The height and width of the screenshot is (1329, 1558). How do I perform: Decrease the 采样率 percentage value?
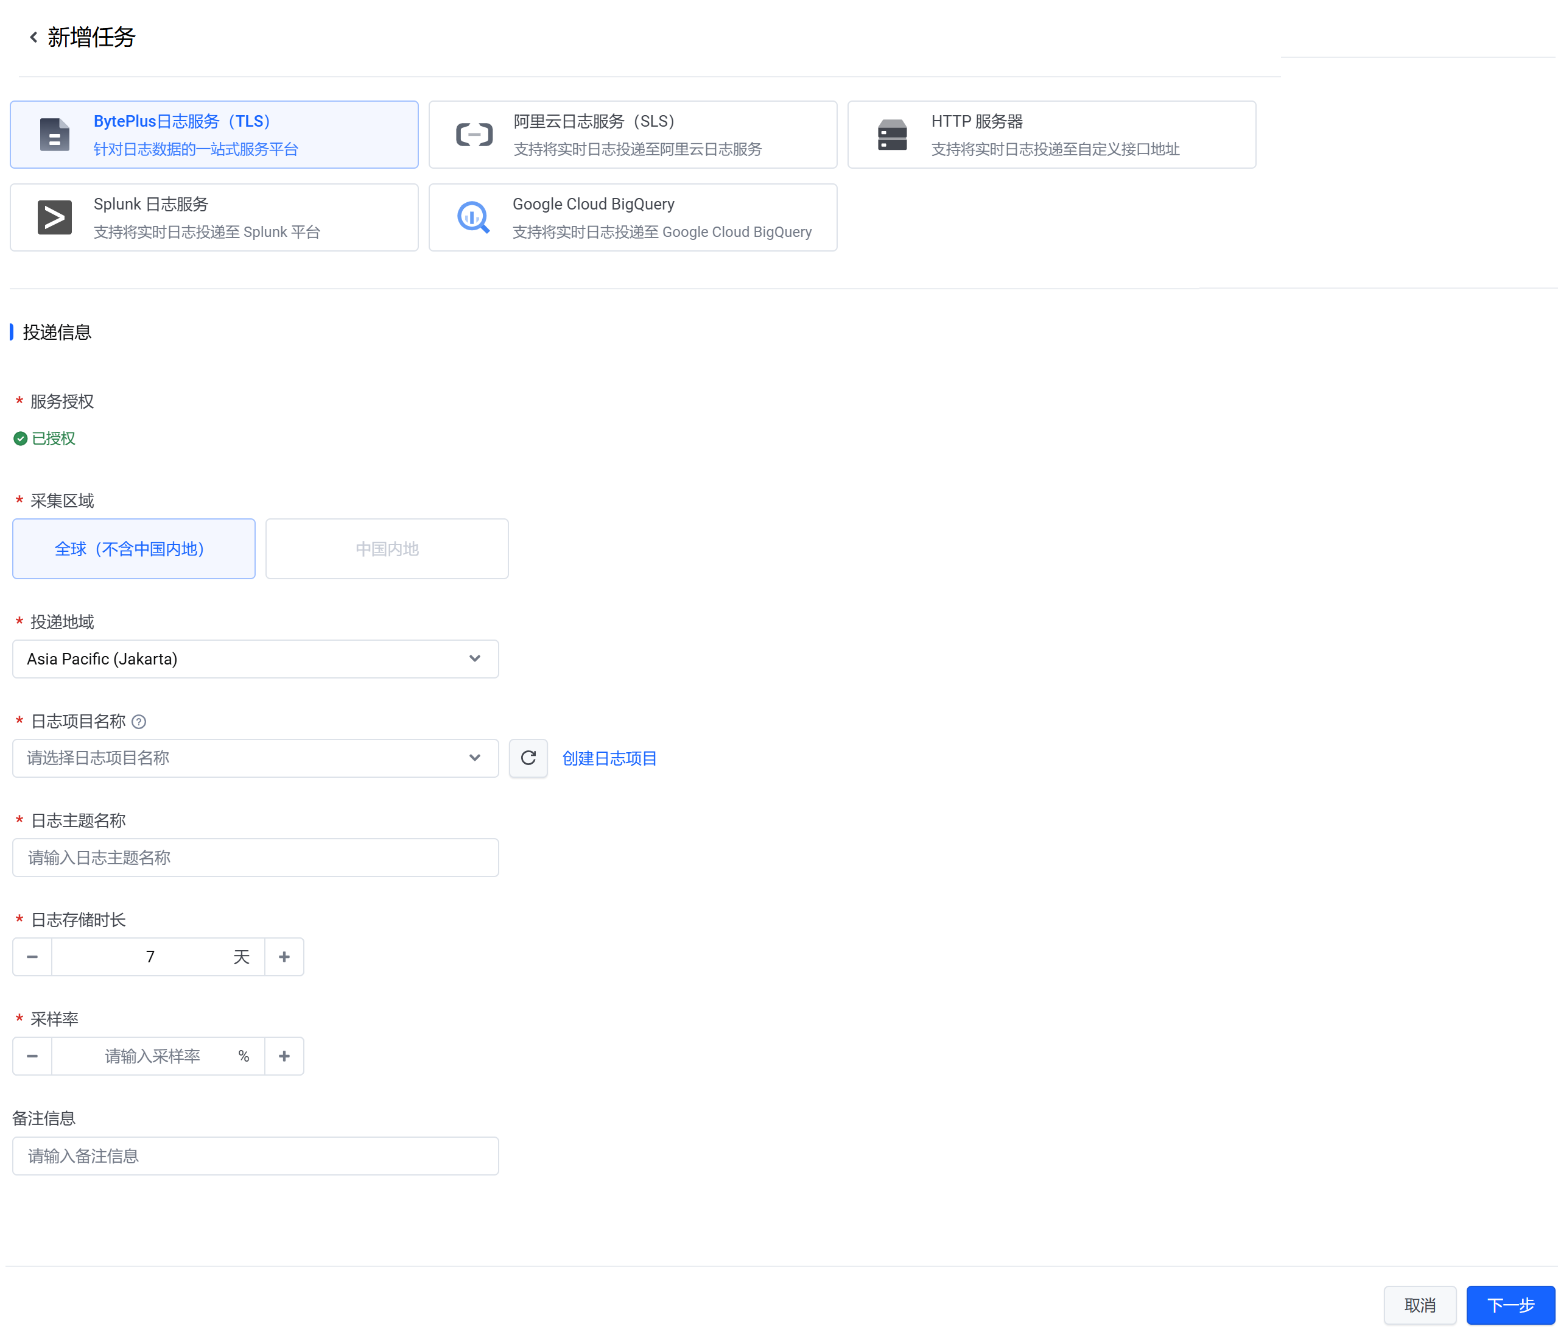(32, 1056)
